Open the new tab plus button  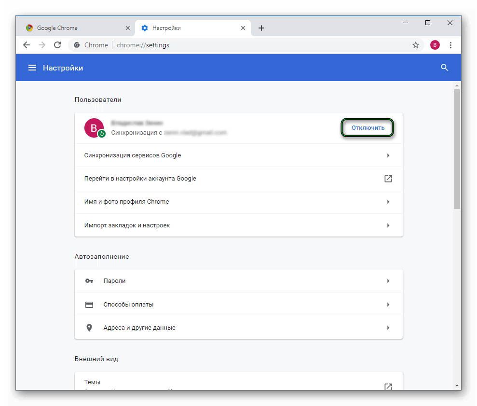(261, 28)
